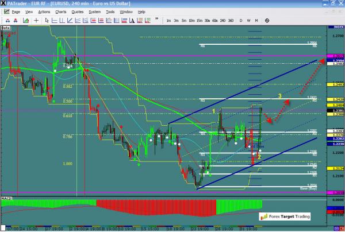Pick the red and blue retracement tool
Image resolution: width=345 pixels, height=232 pixels.
point(124,21)
